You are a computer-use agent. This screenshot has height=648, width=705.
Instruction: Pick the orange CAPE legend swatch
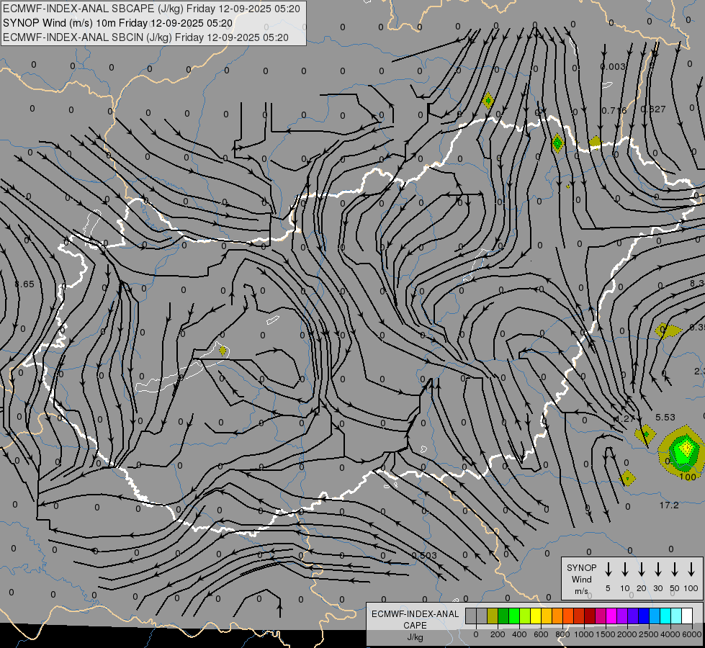pos(558,616)
